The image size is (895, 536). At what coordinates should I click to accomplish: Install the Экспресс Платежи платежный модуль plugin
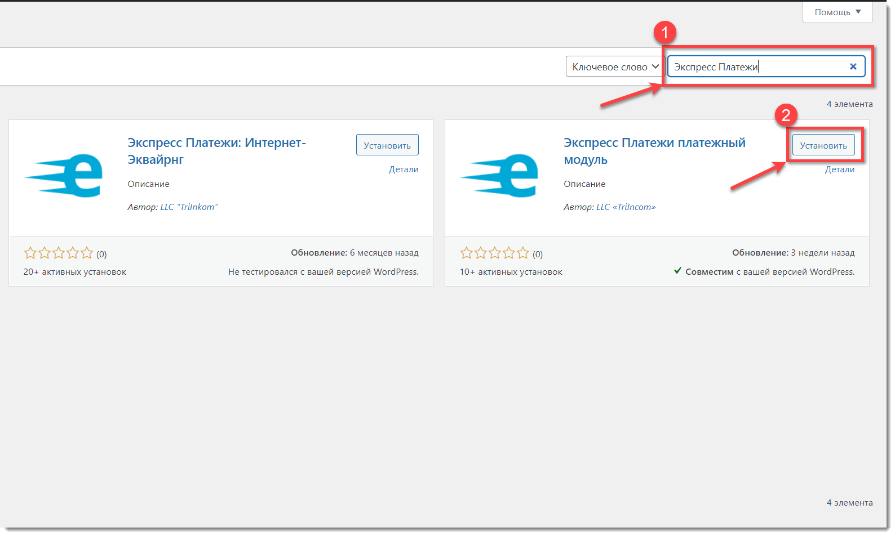tap(823, 145)
